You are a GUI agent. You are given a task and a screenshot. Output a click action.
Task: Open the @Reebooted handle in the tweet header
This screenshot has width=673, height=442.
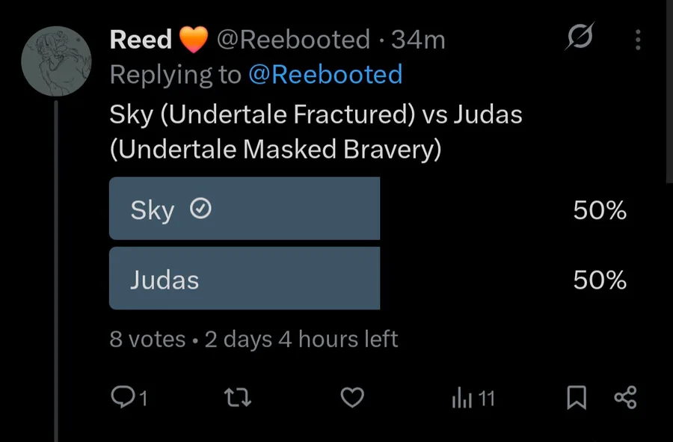[x=293, y=40]
